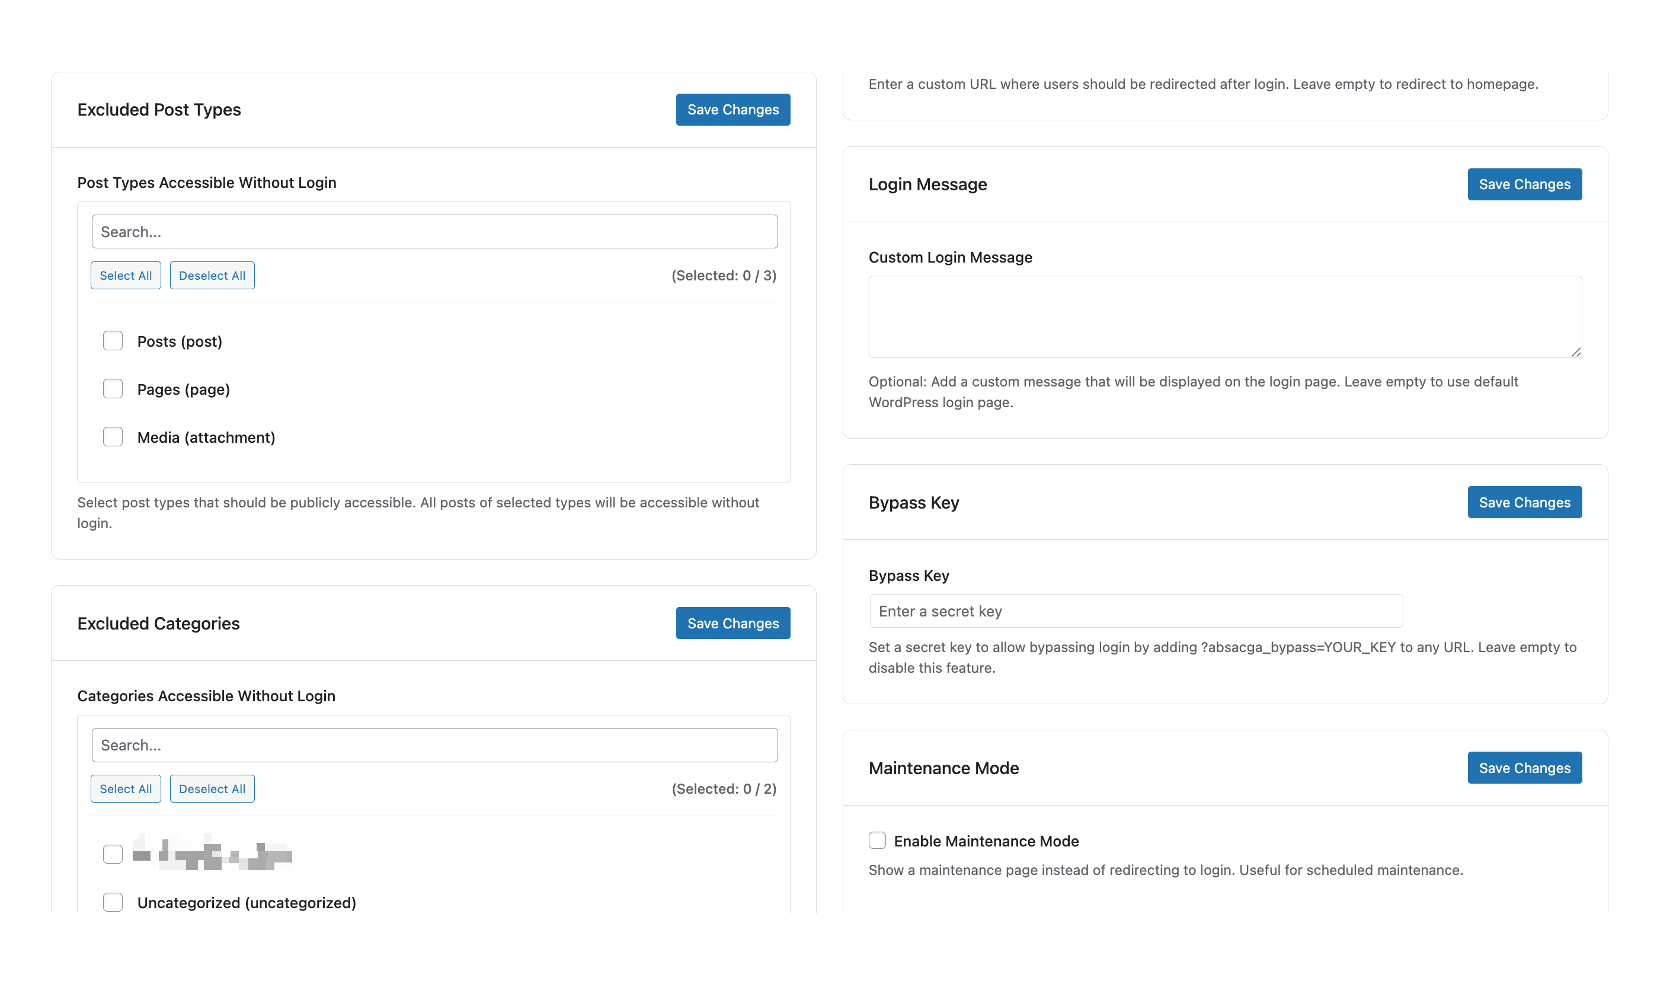
Task: Check the blurred category checkbox
Action: (113, 854)
